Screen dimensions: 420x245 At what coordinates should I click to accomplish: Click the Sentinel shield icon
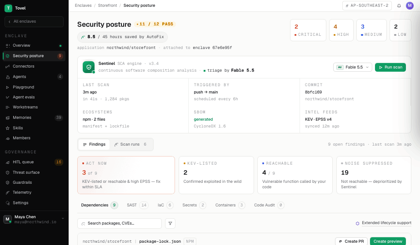(x=89, y=67)
